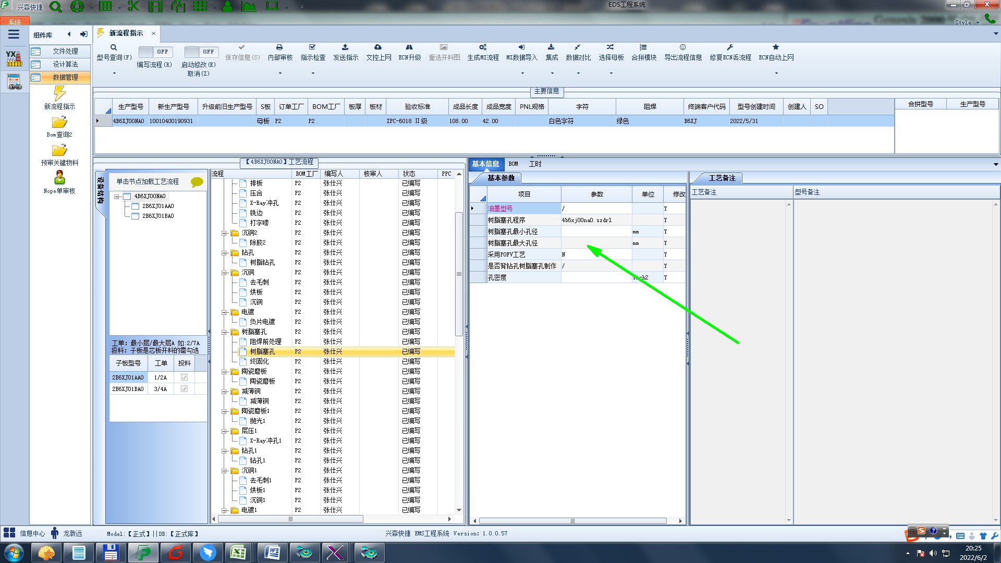Viewport: 1001px width, 563px height.
Task: Click the 导出流程信息 smiley icon
Action: pos(682,47)
